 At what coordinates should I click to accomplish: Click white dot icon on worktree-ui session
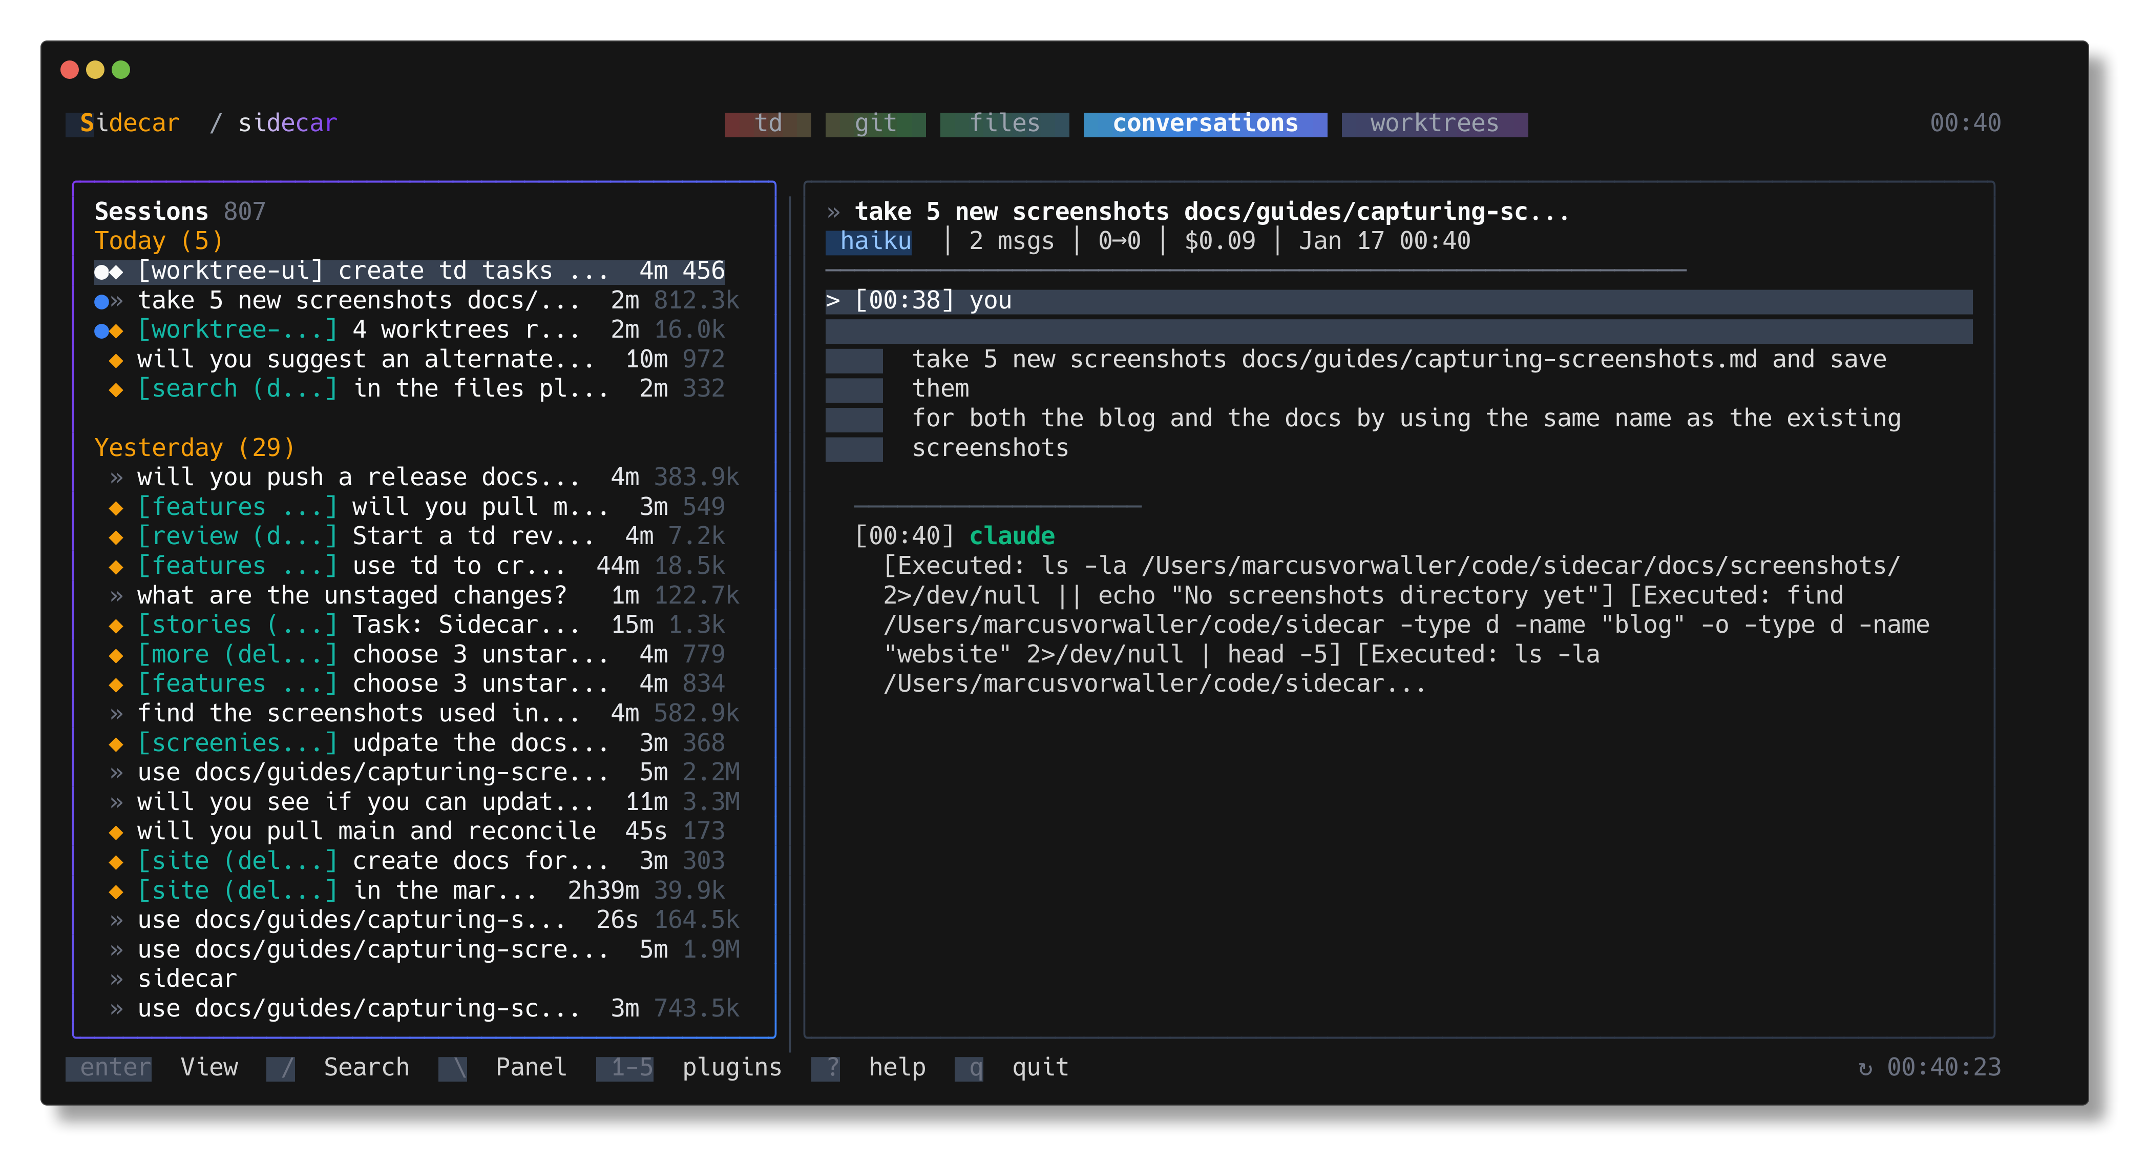click(101, 272)
